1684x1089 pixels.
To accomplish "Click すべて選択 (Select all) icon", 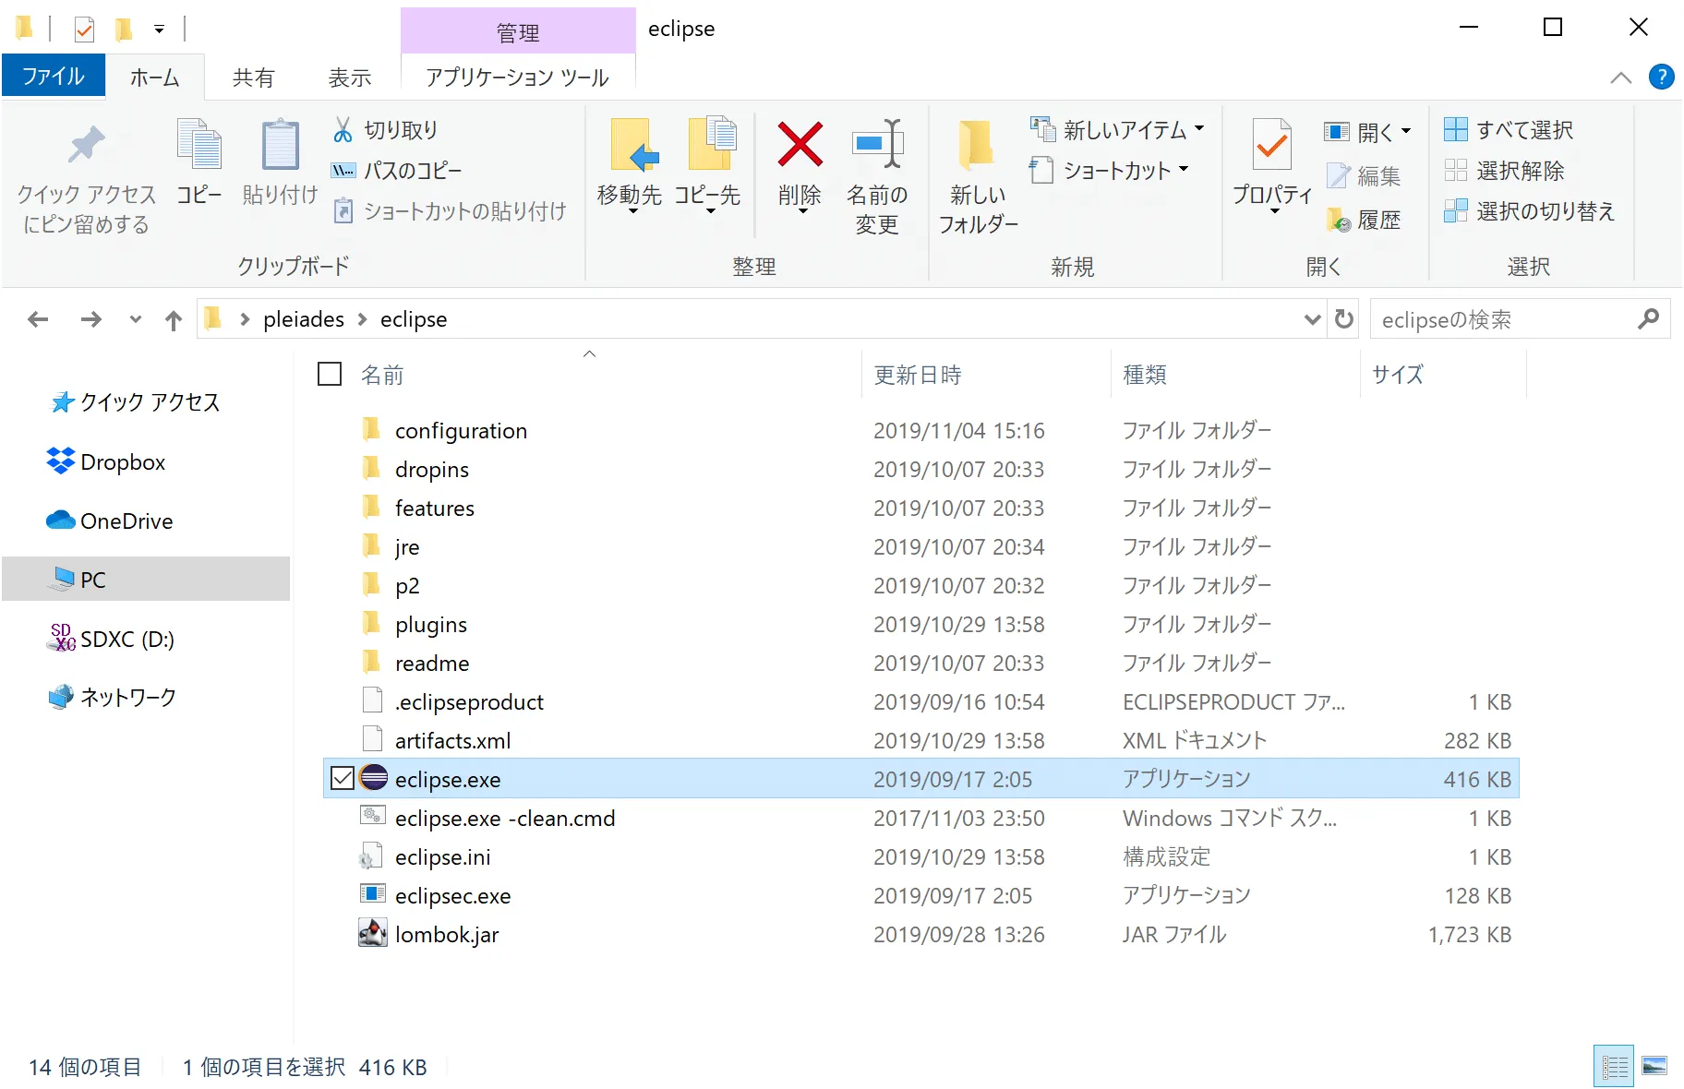I will coord(1456,130).
